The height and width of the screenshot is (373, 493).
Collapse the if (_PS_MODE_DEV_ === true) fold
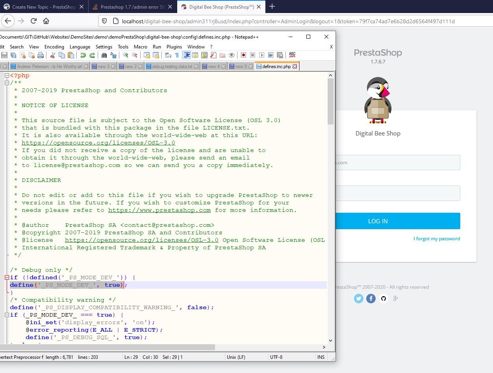7,315
